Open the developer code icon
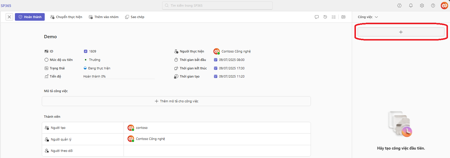Screen dimensions: 450x158 coord(399,6)
